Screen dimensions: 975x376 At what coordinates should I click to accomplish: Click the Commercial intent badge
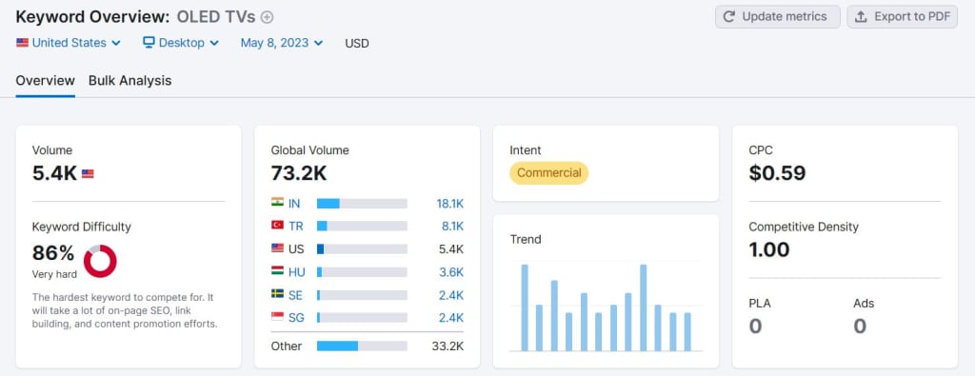(x=549, y=173)
